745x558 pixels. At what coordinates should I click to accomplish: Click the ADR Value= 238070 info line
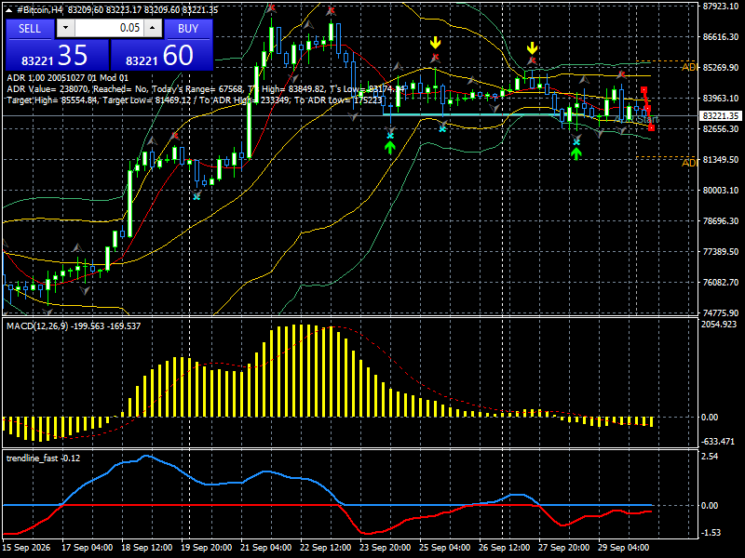[x=206, y=88]
